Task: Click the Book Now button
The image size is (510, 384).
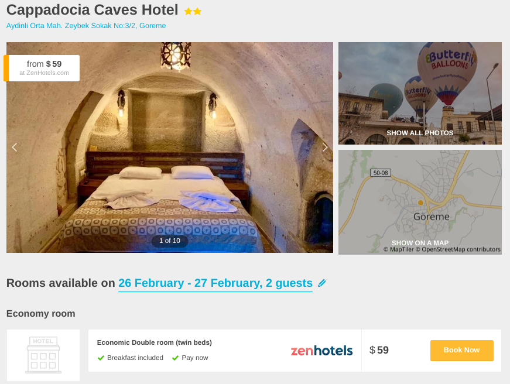Action: [461, 350]
